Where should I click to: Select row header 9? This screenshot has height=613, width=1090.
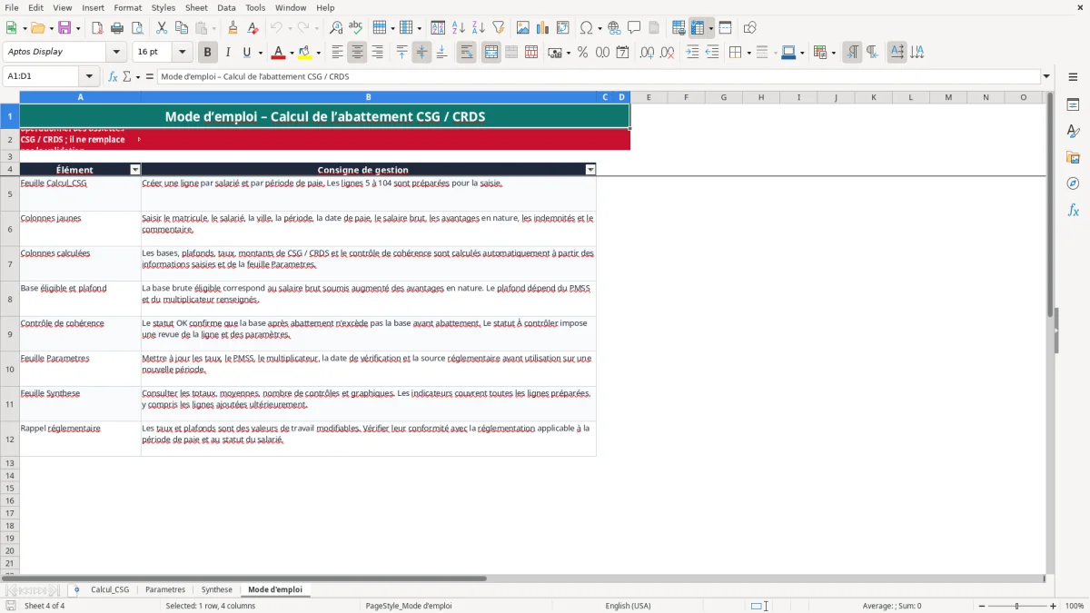pyautogui.click(x=10, y=334)
